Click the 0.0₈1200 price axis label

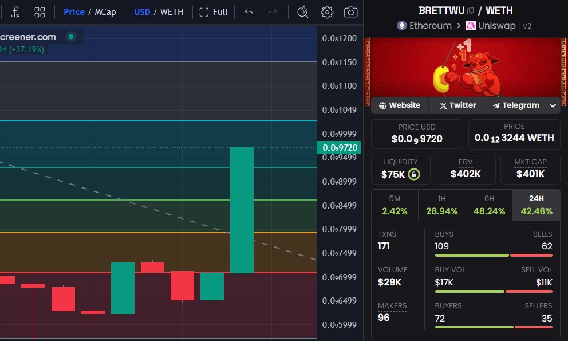tap(340, 38)
